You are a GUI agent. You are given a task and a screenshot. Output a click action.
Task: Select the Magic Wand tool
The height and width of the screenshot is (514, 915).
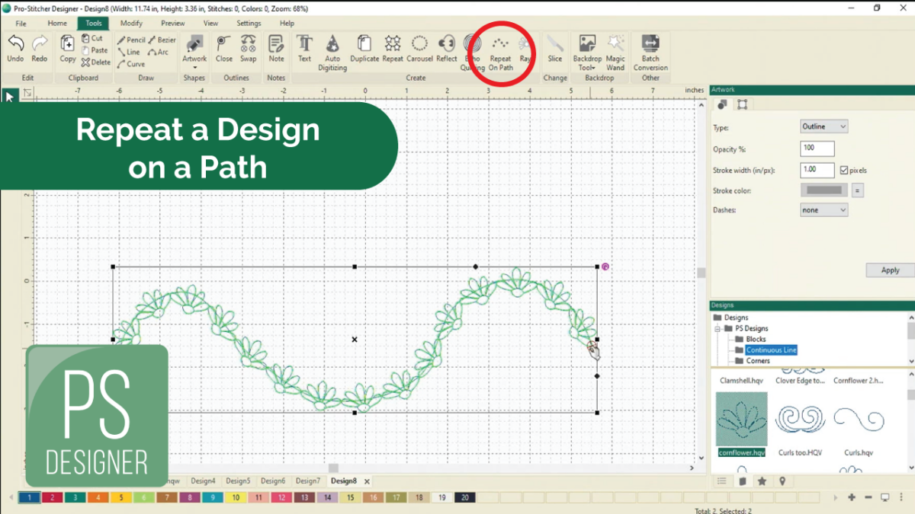tap(615, 52)
